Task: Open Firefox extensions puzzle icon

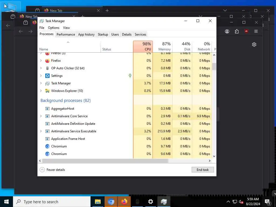Action: pos(237,31)
